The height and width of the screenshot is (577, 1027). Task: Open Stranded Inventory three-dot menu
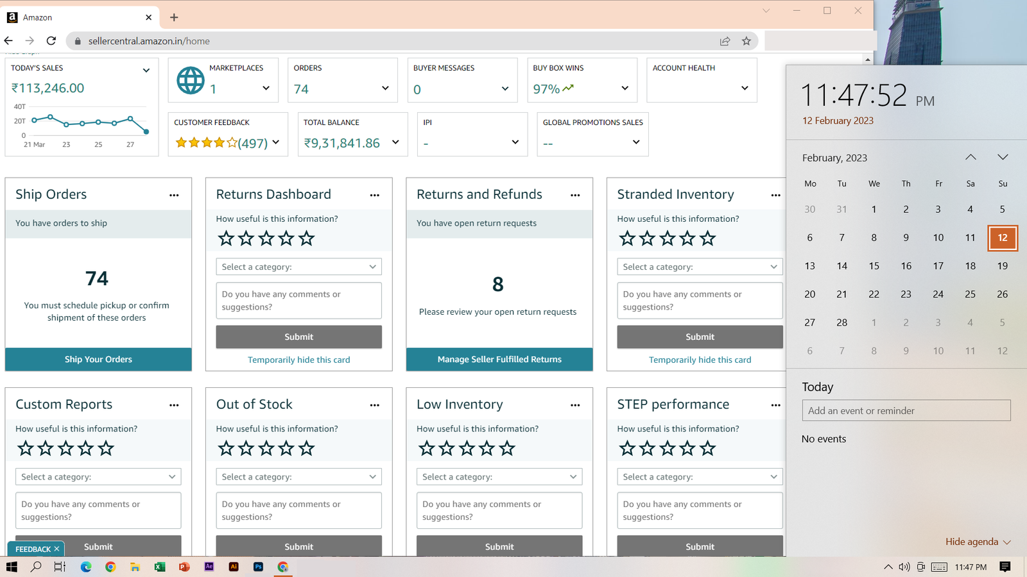775,196
